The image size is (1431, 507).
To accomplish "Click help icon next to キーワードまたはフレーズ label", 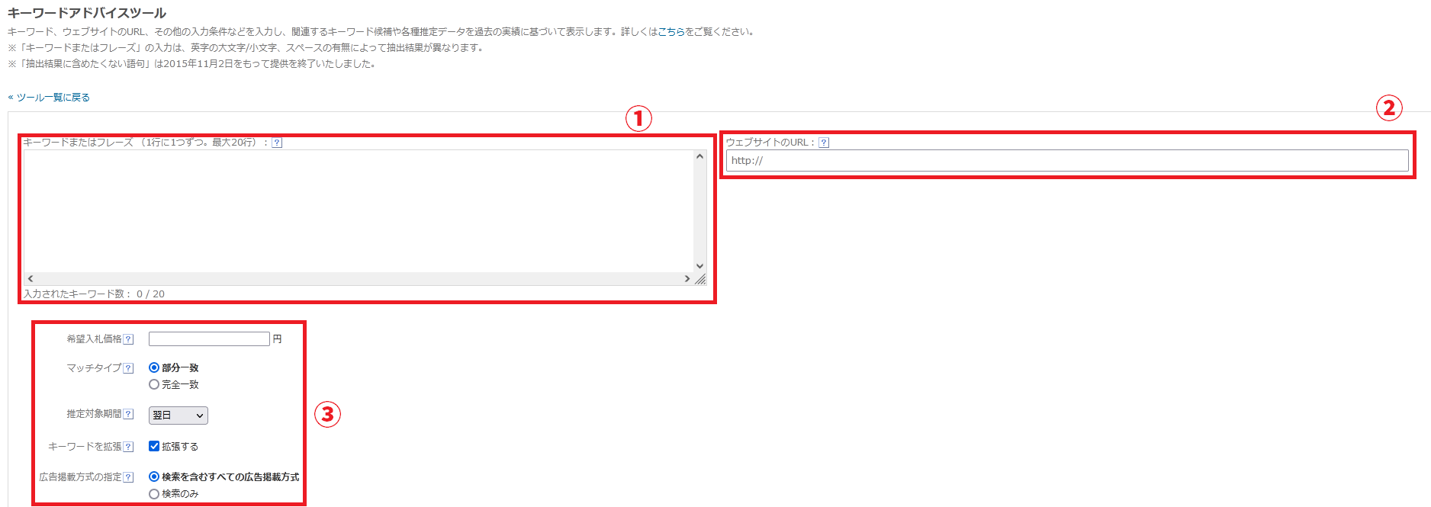I will (277, 143).
